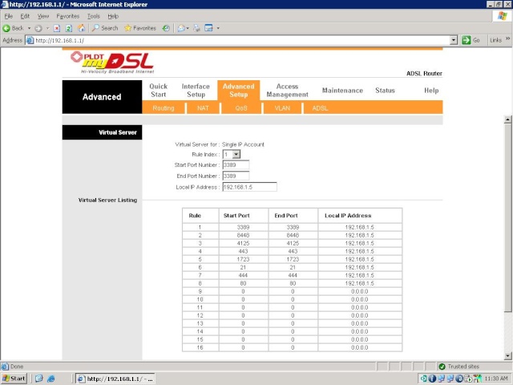Open the Mail button dropdown arrow

(x=188, y=28)
